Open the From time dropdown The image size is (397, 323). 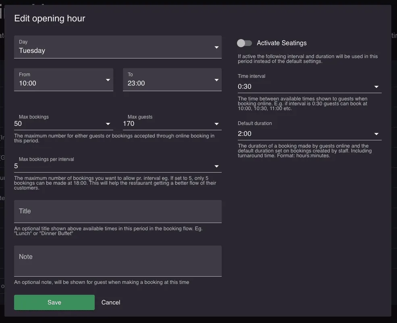[x=64, y=79]
